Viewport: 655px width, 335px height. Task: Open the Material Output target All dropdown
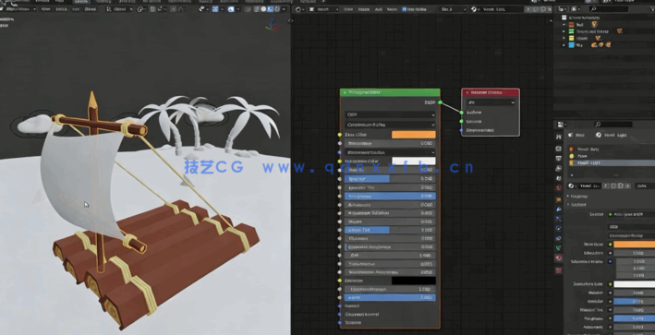tap(491, 102)
